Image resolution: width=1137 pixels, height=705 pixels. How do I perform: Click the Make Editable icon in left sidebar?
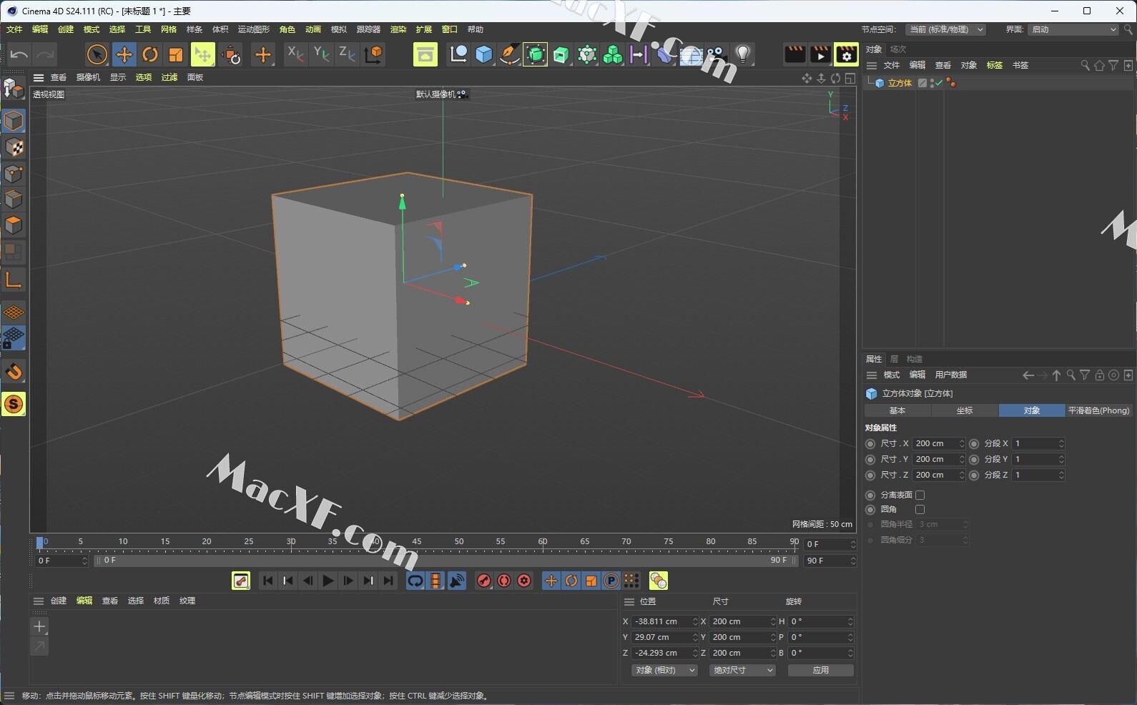(14, 88)
